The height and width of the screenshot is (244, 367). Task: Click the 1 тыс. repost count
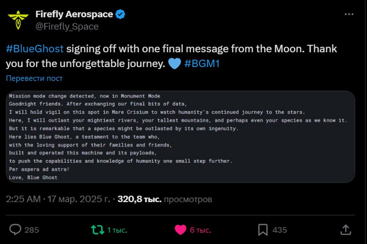(117, 230)
